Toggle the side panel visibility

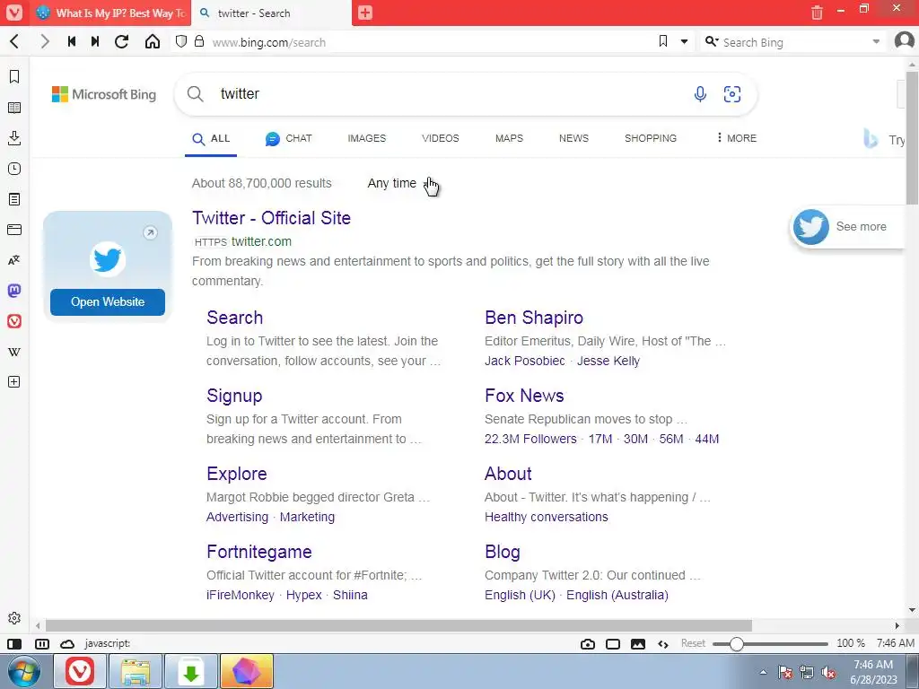(14, 644)
